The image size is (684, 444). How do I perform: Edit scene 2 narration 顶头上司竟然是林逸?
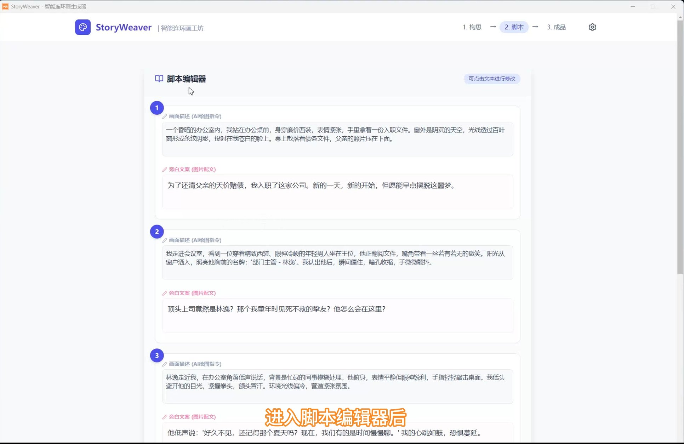click(x=337, y=315)
